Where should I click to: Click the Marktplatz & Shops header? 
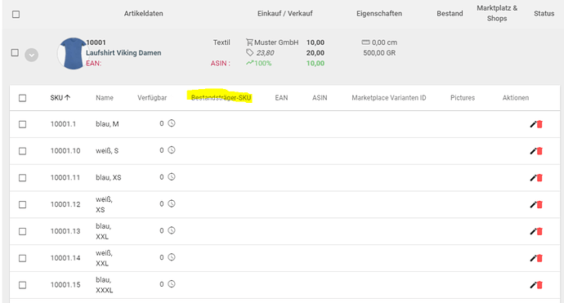point(497,13)
